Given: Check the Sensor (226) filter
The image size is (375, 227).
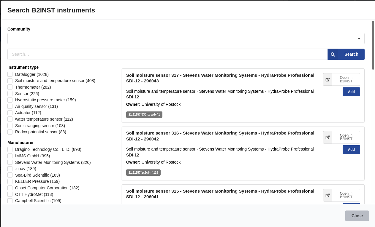Looking at the screenshot, I should [10, 94].
